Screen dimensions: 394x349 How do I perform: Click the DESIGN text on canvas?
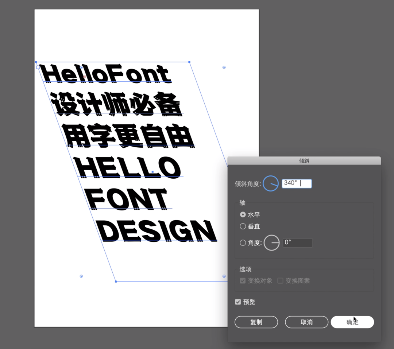pos(158,231)
